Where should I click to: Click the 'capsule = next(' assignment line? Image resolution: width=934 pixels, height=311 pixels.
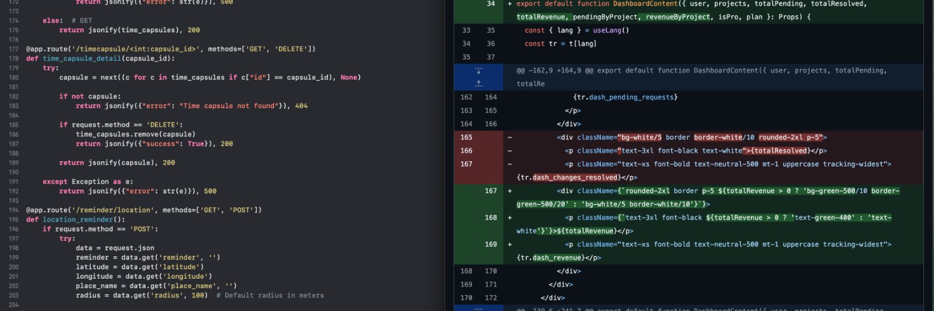tap(210, 78)
